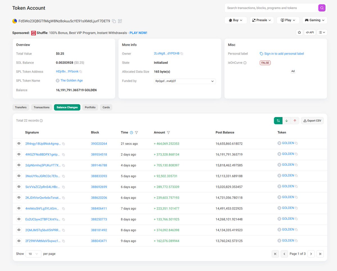Open the list options menu beside API
The height and width of the screenshot is (271, 337).
(322, 33)
